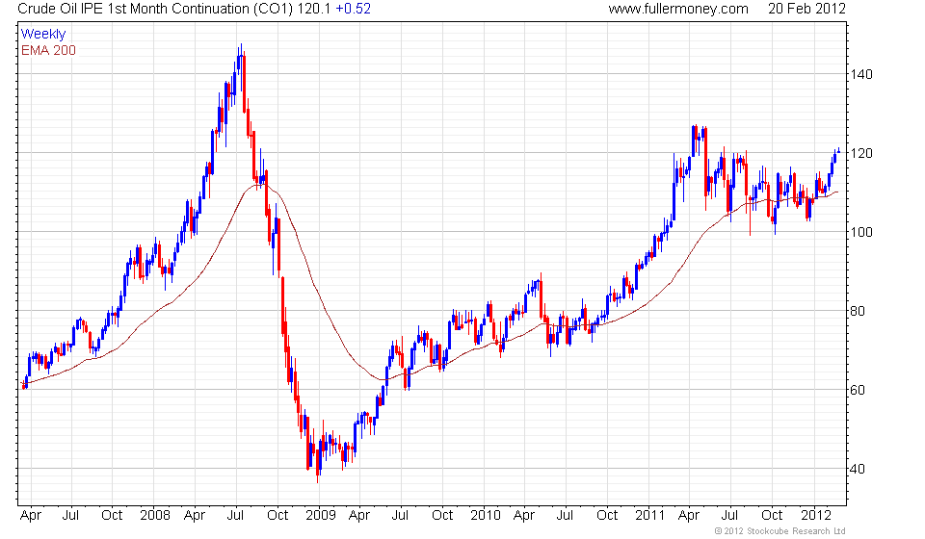Image resolution: width=925 pixels, height=539 pixels.
Task: Click the 2009 year label on time axis
Action: [320, 516]
